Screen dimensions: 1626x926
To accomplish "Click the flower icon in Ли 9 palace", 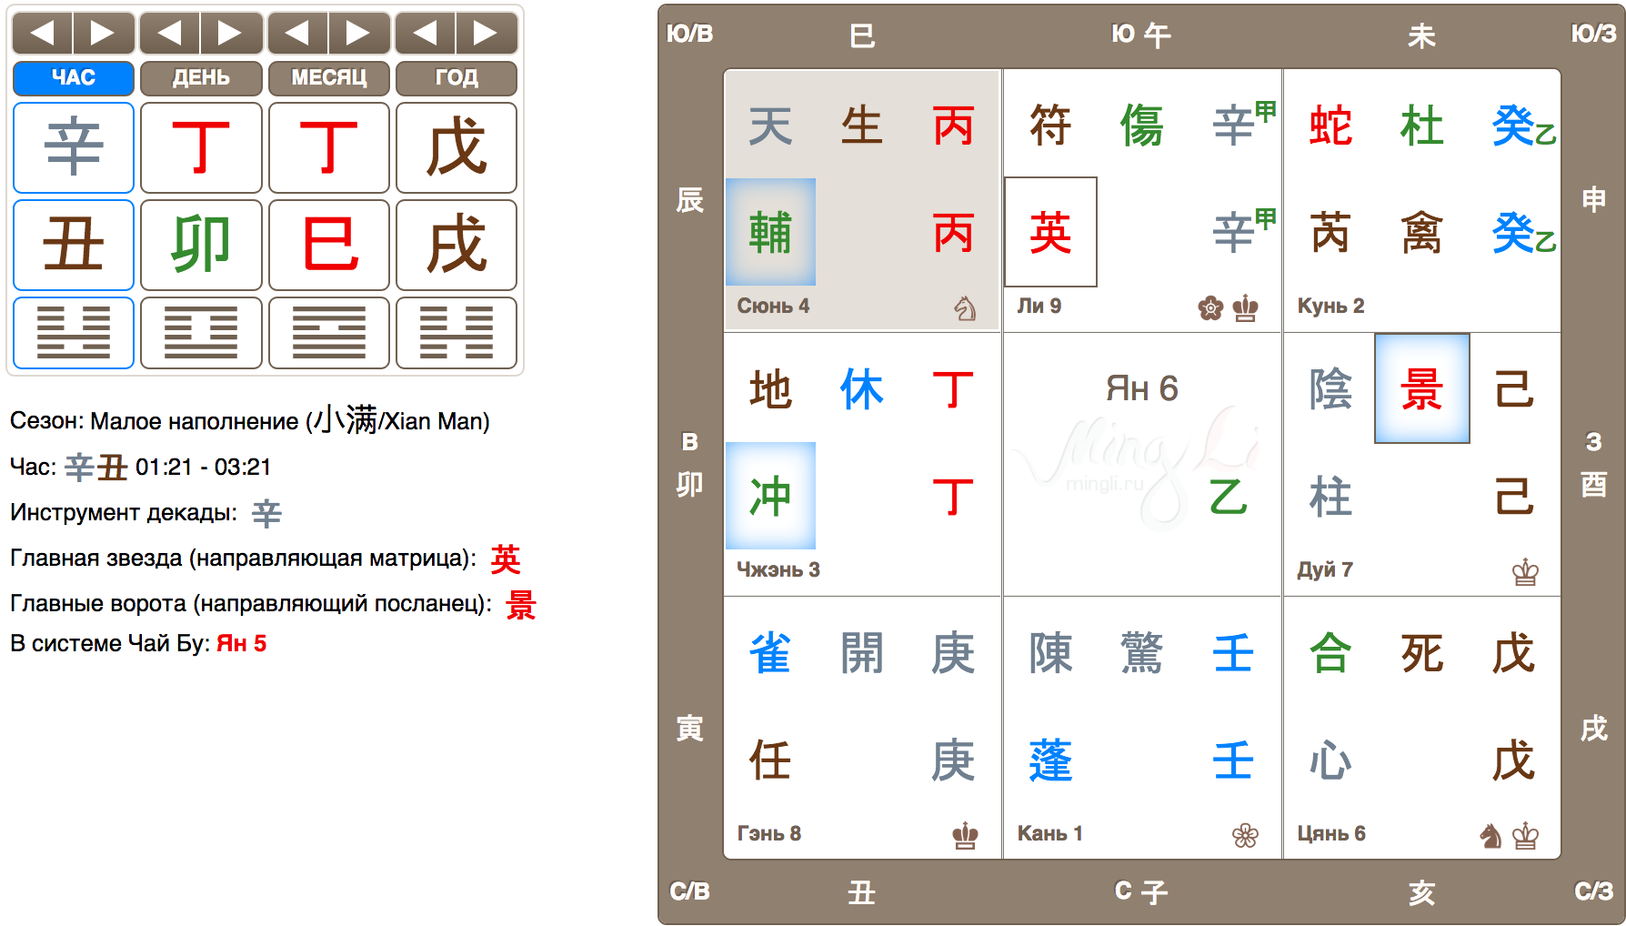I will coord(1210,309).
